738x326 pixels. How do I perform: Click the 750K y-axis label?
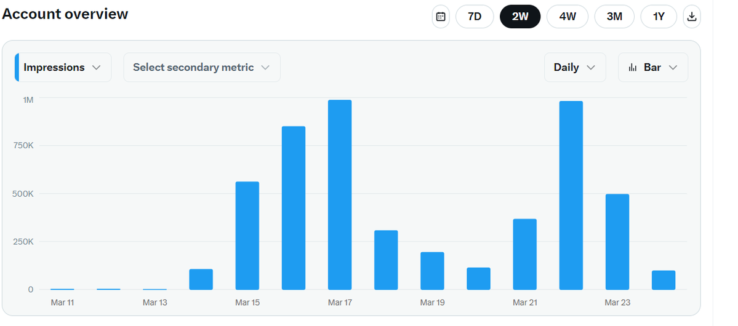[x=23, y=146]
